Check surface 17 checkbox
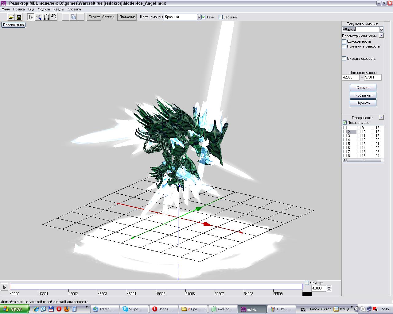 [x=372, y=128]
